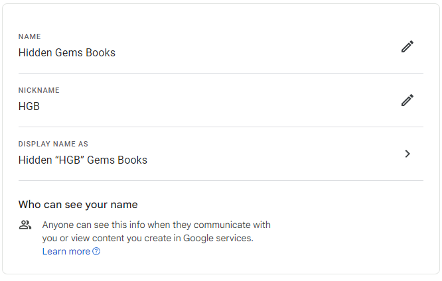442x281 pixels.
Task: Click the NAME field label
Action: [29, 36]
